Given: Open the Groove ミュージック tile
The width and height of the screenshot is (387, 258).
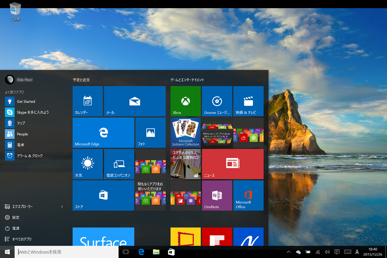Looking at the screenshot, I should click(217, 101).
